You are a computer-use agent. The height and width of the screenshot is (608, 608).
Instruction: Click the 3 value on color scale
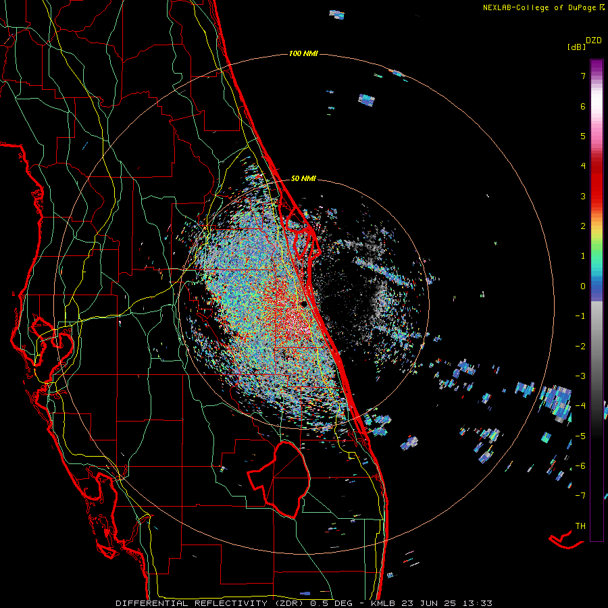pos(583,196)
